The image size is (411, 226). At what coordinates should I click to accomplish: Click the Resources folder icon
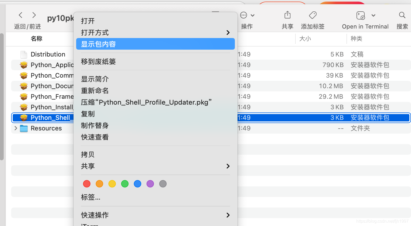(24, 128)
